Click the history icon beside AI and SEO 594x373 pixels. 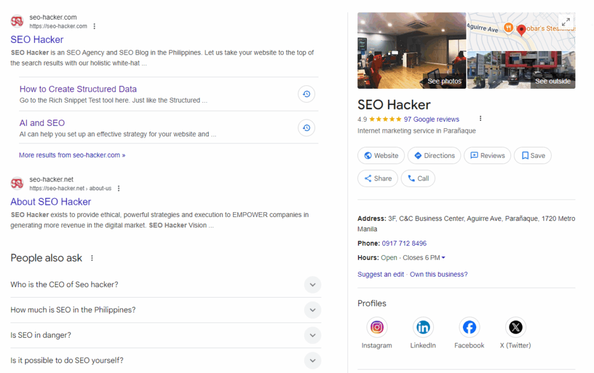pos(306,128)
